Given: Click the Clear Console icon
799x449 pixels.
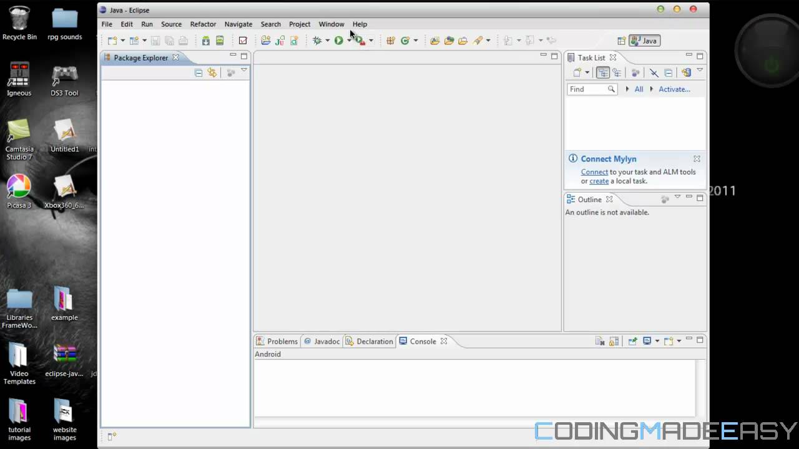Looking at the screenshot, I should [600, 341].
